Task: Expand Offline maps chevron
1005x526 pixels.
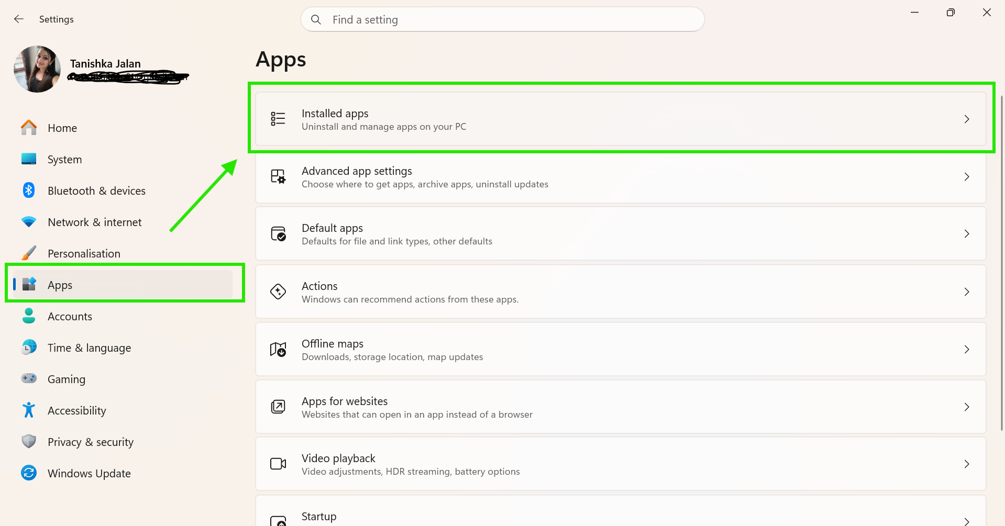Action: click(x=967, y=350)
